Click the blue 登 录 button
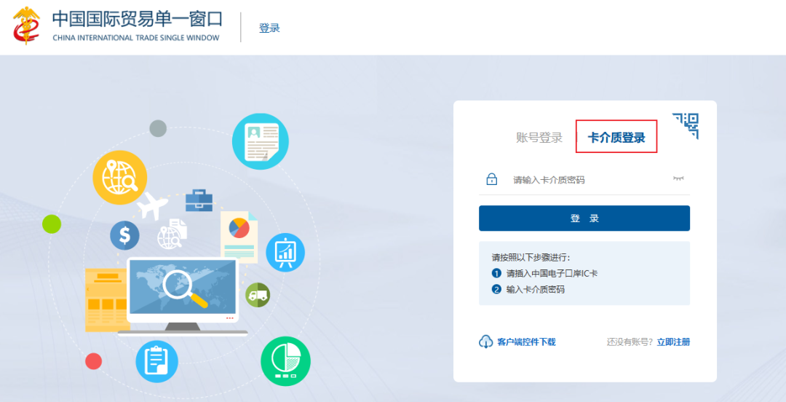Viewport: 786px width, 402px height. (584, 218)
